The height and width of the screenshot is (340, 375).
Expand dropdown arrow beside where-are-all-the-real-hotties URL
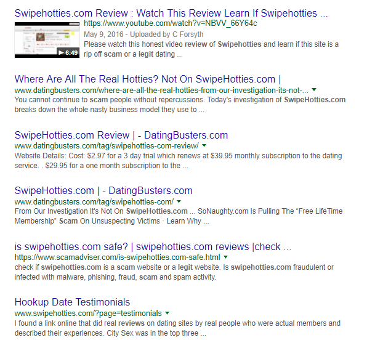pos(314,90)
